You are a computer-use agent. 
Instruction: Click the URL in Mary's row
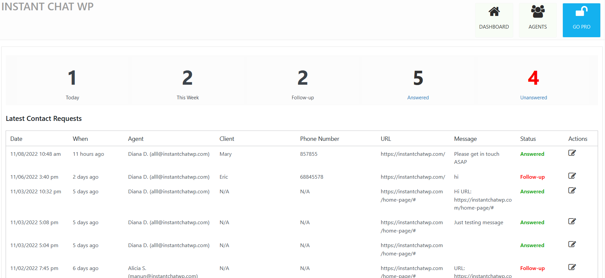click(413, 154)
